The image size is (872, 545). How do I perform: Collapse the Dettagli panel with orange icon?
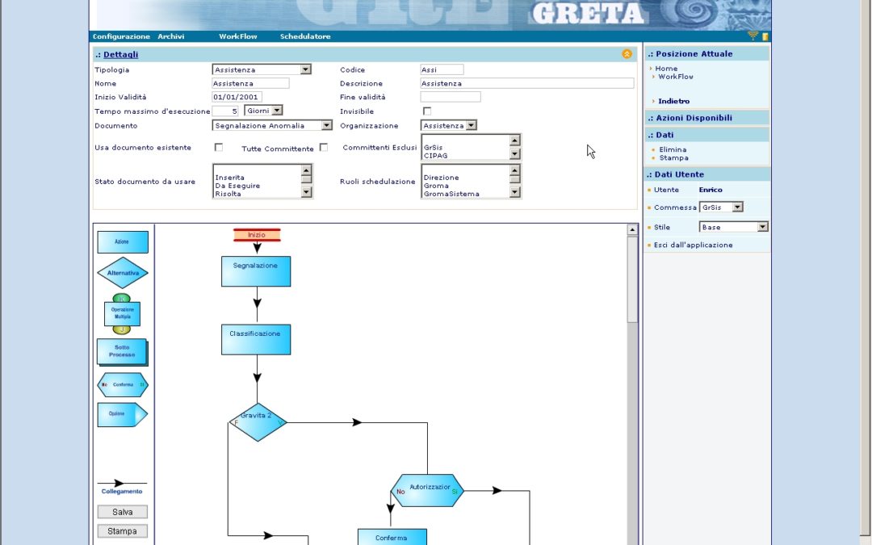pyautogui.click(x=627, y=54)
